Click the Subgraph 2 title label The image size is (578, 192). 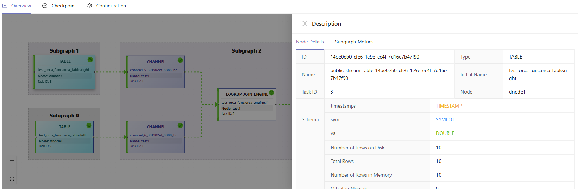pos(246,51)
